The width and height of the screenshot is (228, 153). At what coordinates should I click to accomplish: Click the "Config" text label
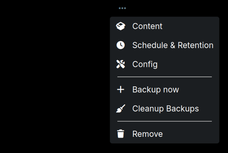[145, 64]
